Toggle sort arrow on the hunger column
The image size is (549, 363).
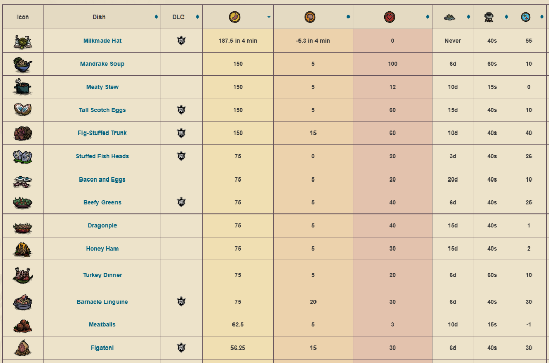pos(269,17)
